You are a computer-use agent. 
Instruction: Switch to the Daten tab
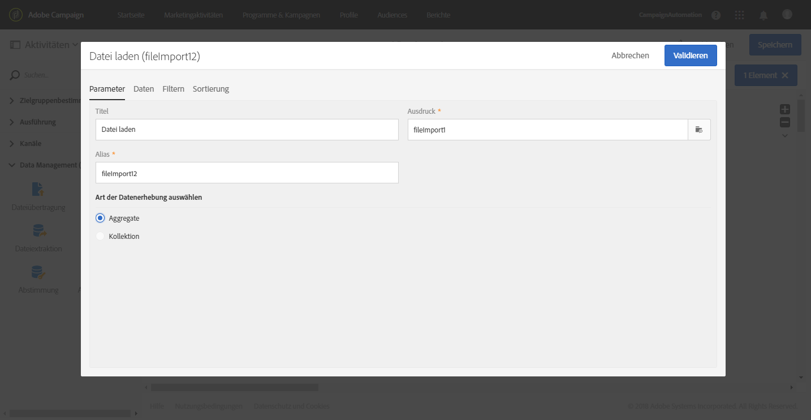[x=144, y=89]
